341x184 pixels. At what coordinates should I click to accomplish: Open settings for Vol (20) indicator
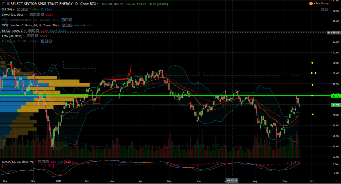[22, 9]
